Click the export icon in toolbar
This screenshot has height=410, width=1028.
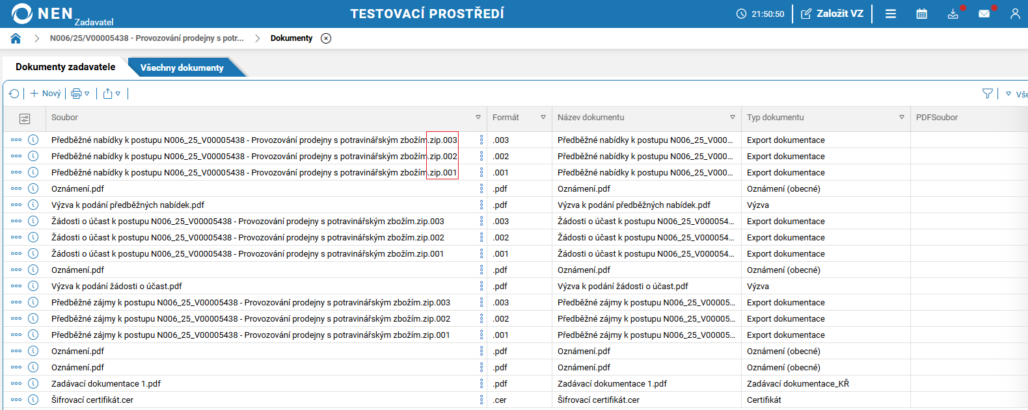(x=108, y=94)
